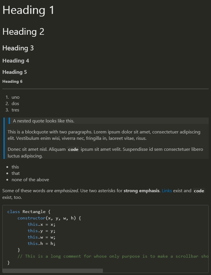Click the code block's horizontal scrollbar thumb
Image resolution: width=211 pixels, height=275 pixels.
click(x=52, y=271)
